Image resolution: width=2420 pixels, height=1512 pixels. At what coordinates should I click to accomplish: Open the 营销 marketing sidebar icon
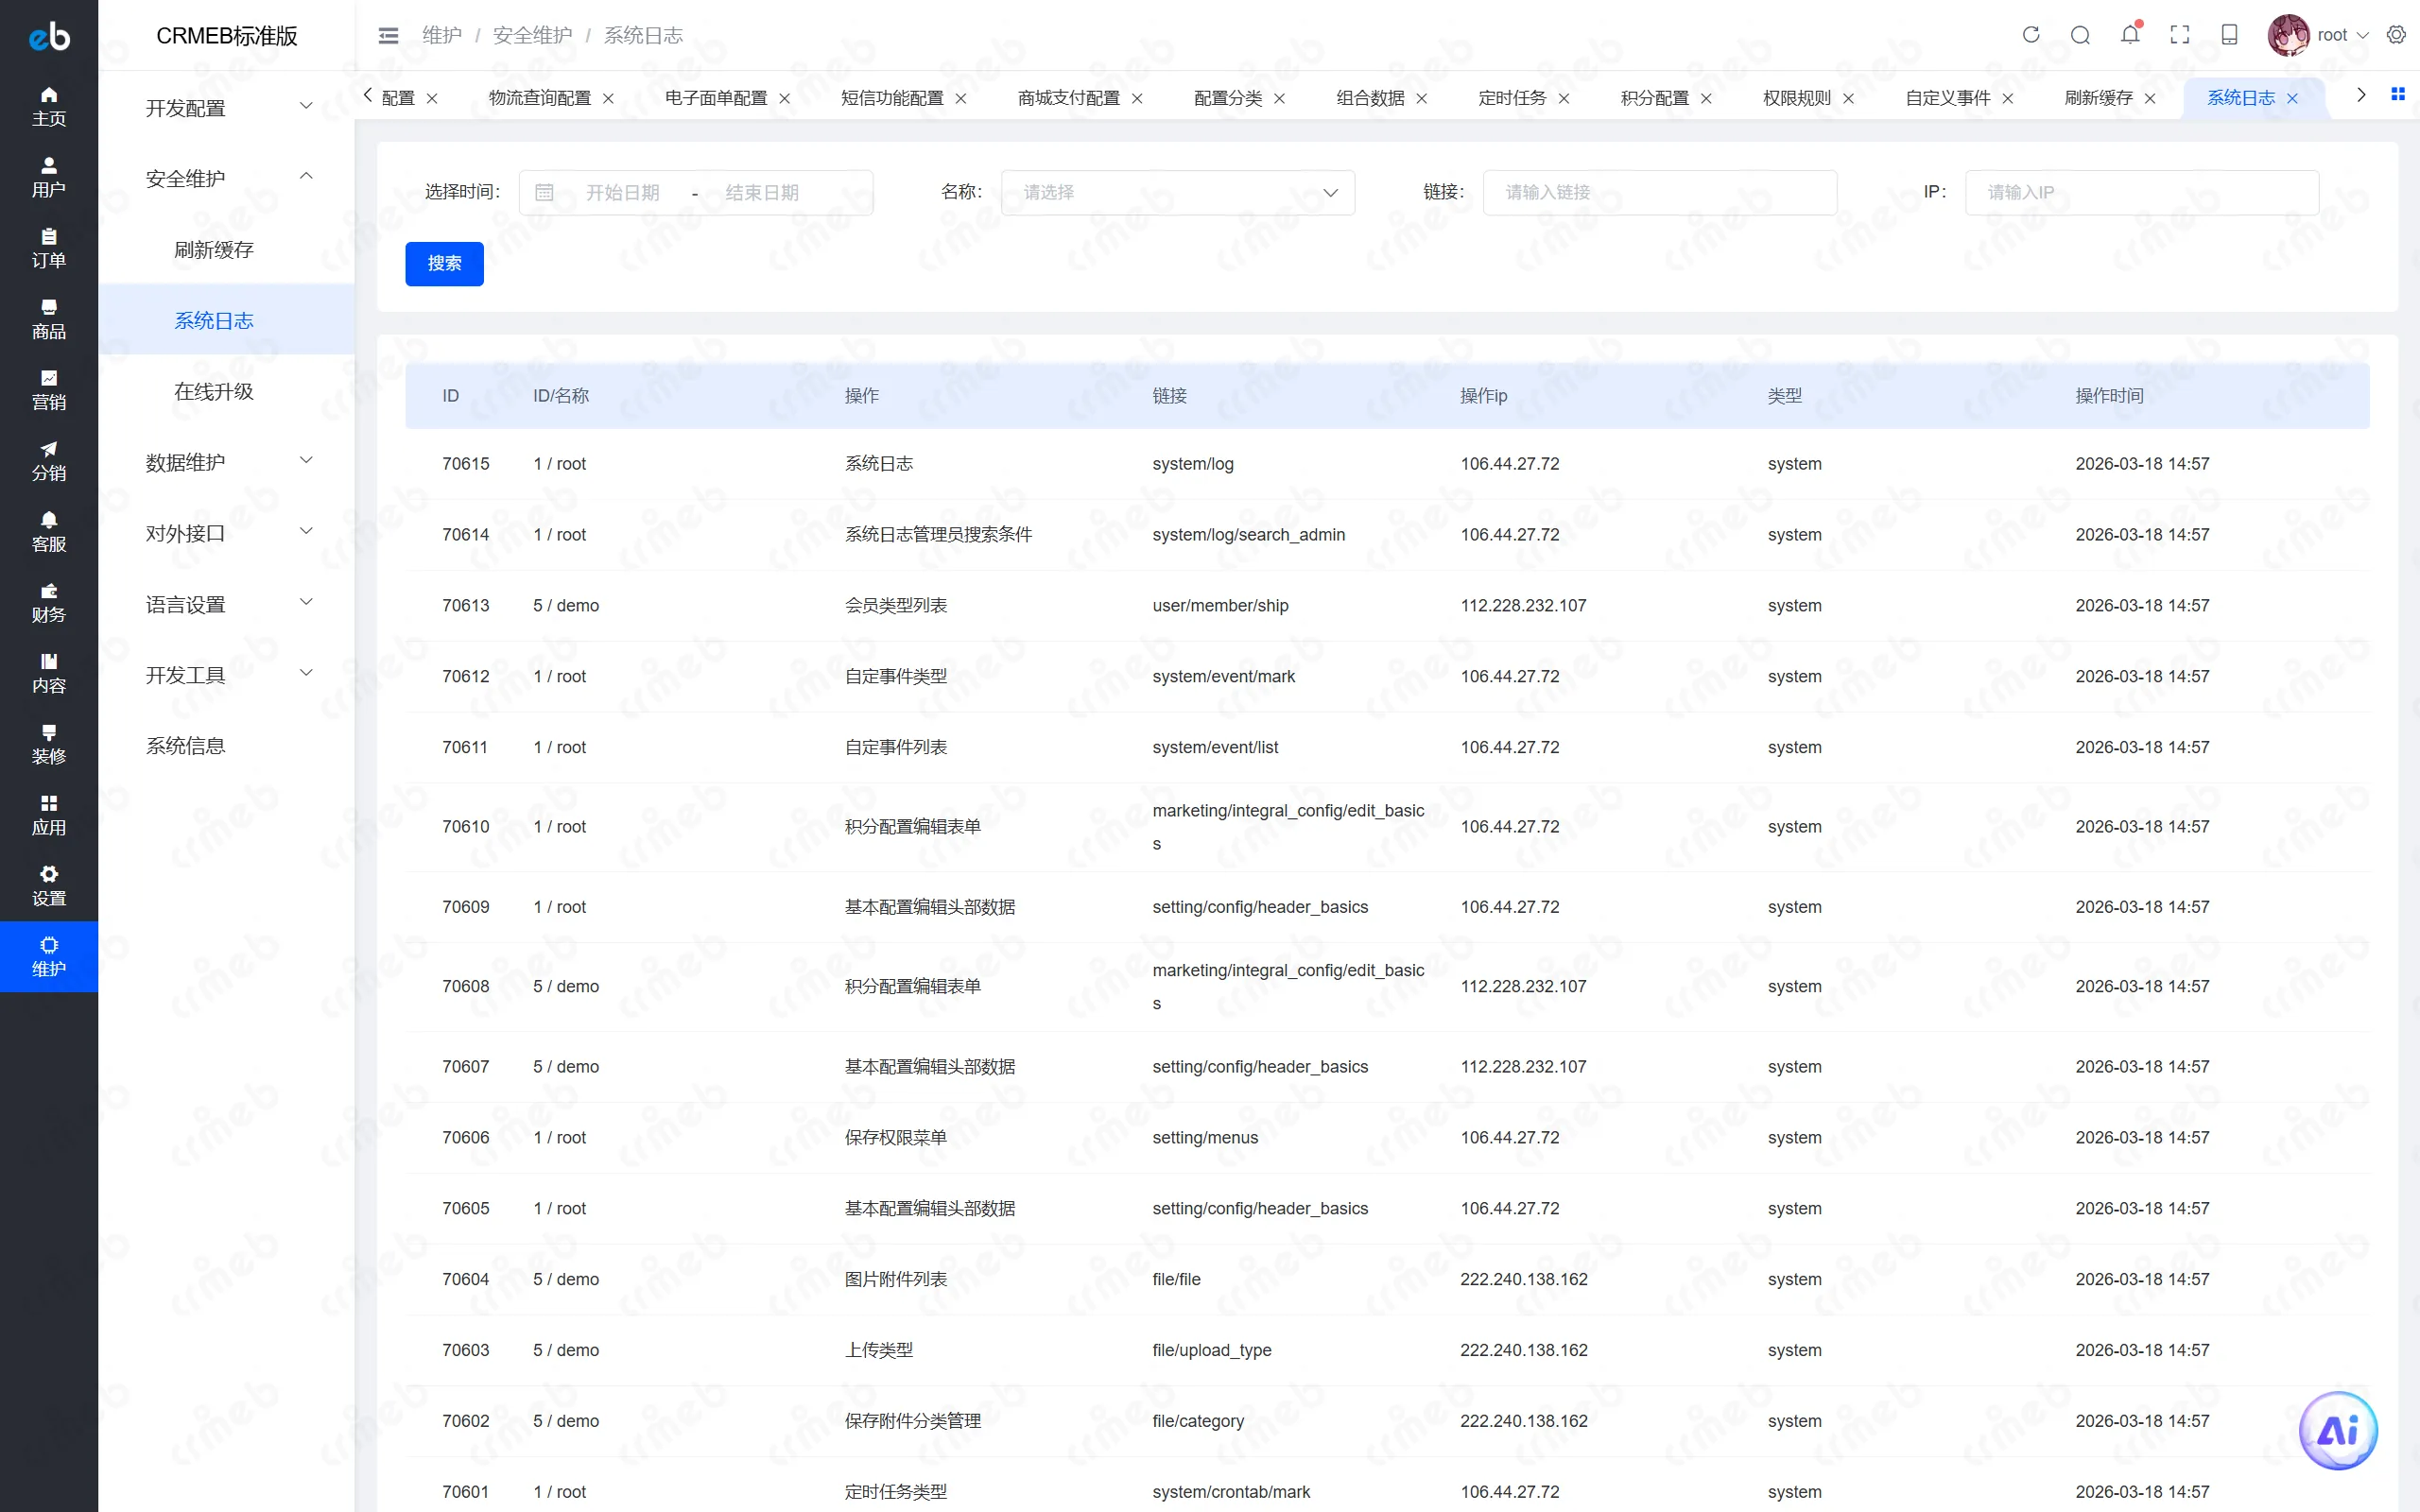[x=48, y=390]
